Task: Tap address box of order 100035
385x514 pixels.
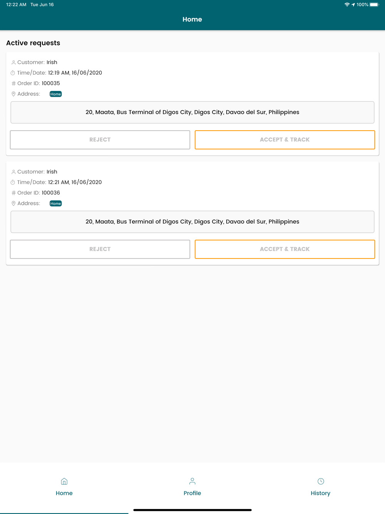Action: click(192, 113)
